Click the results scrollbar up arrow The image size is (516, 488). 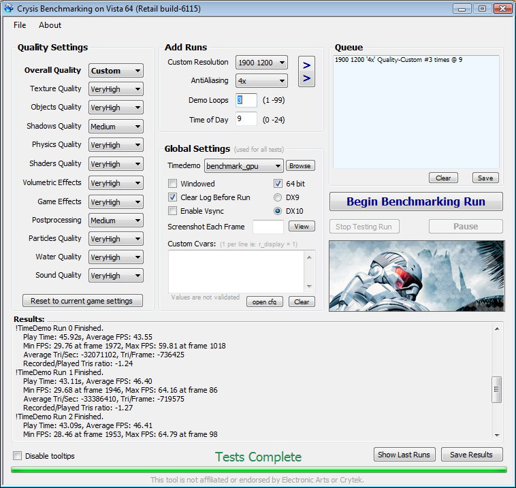pos(496,329)
